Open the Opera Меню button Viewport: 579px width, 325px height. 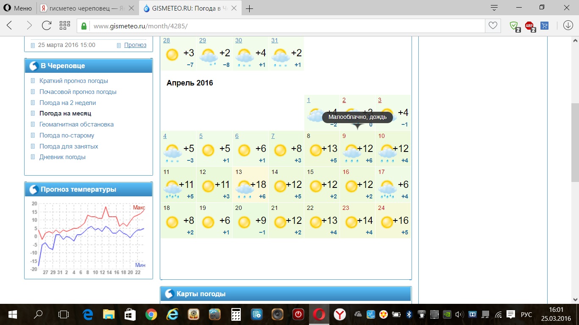pos(18,8)
